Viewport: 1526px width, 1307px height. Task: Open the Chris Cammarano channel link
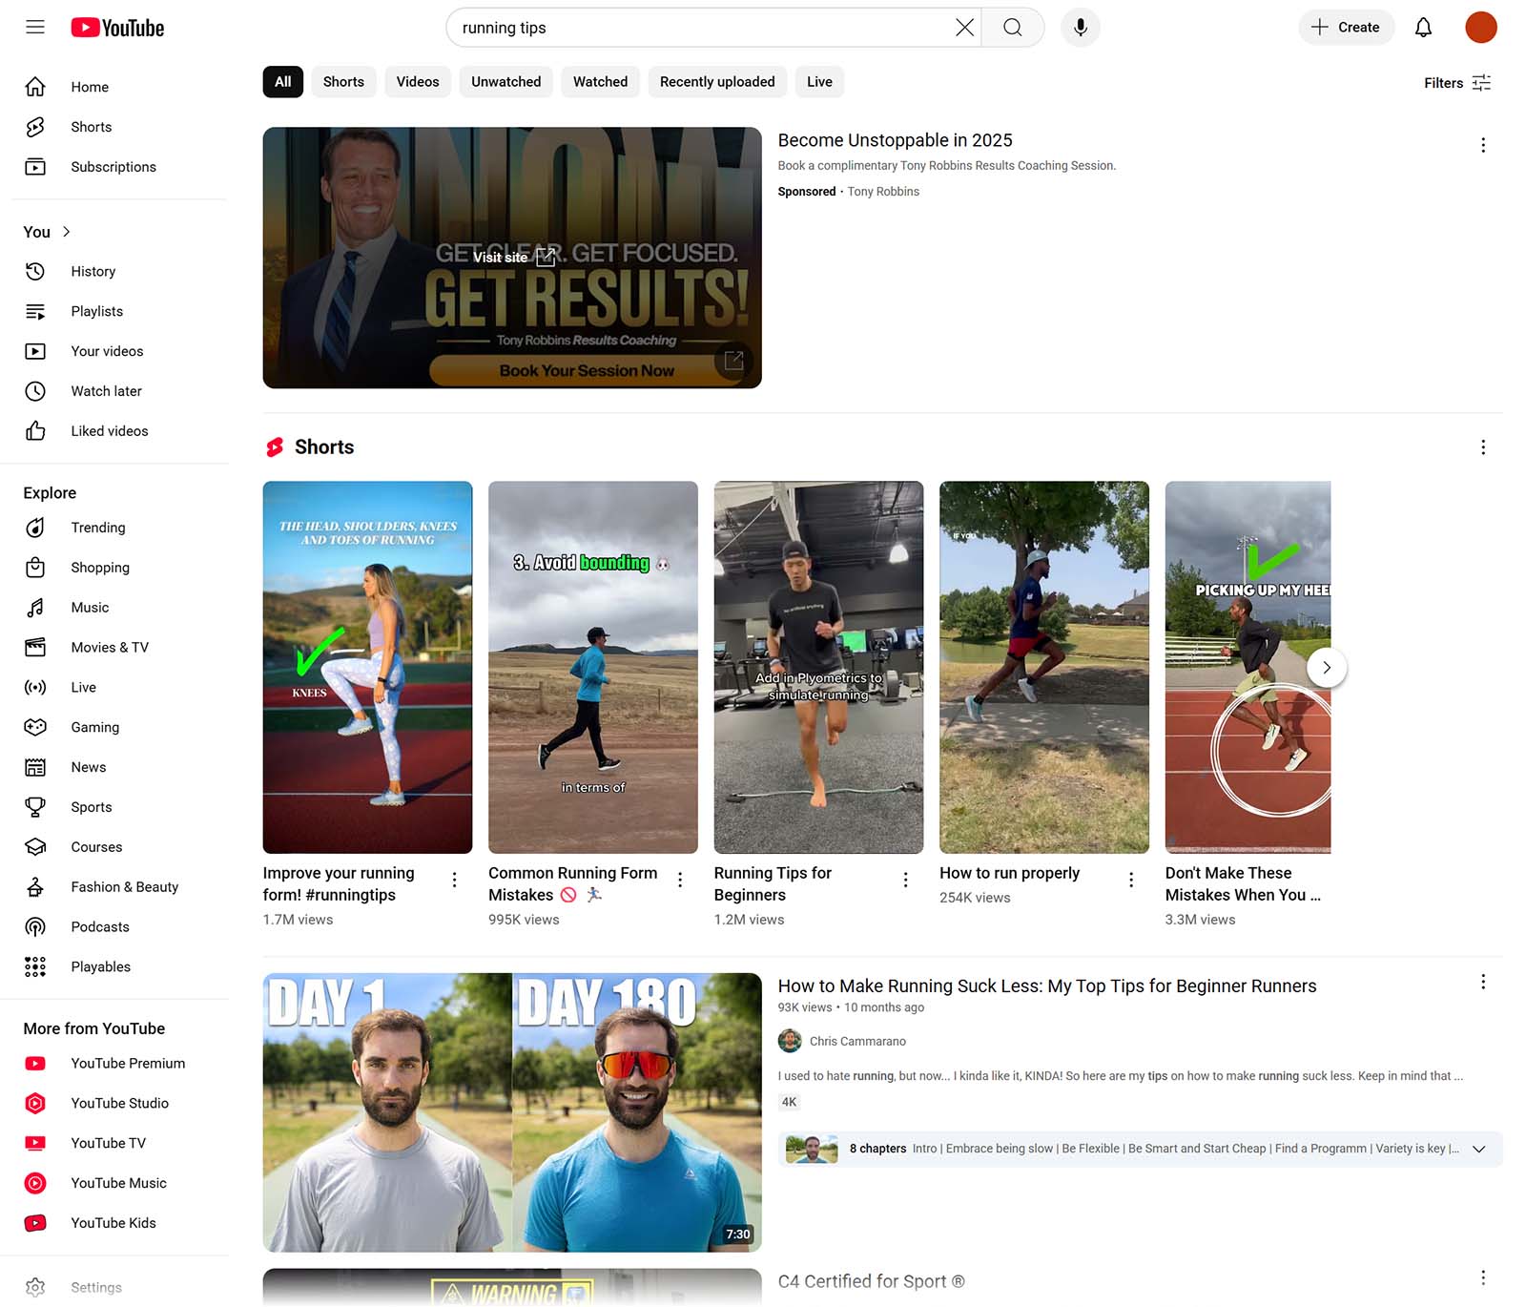click(x=856, y=1041)
